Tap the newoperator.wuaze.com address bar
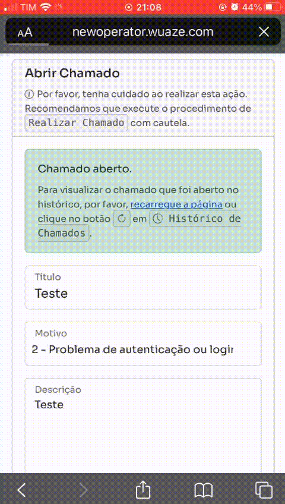This screenshot has width=285, height=504. (x=143, y=32)
